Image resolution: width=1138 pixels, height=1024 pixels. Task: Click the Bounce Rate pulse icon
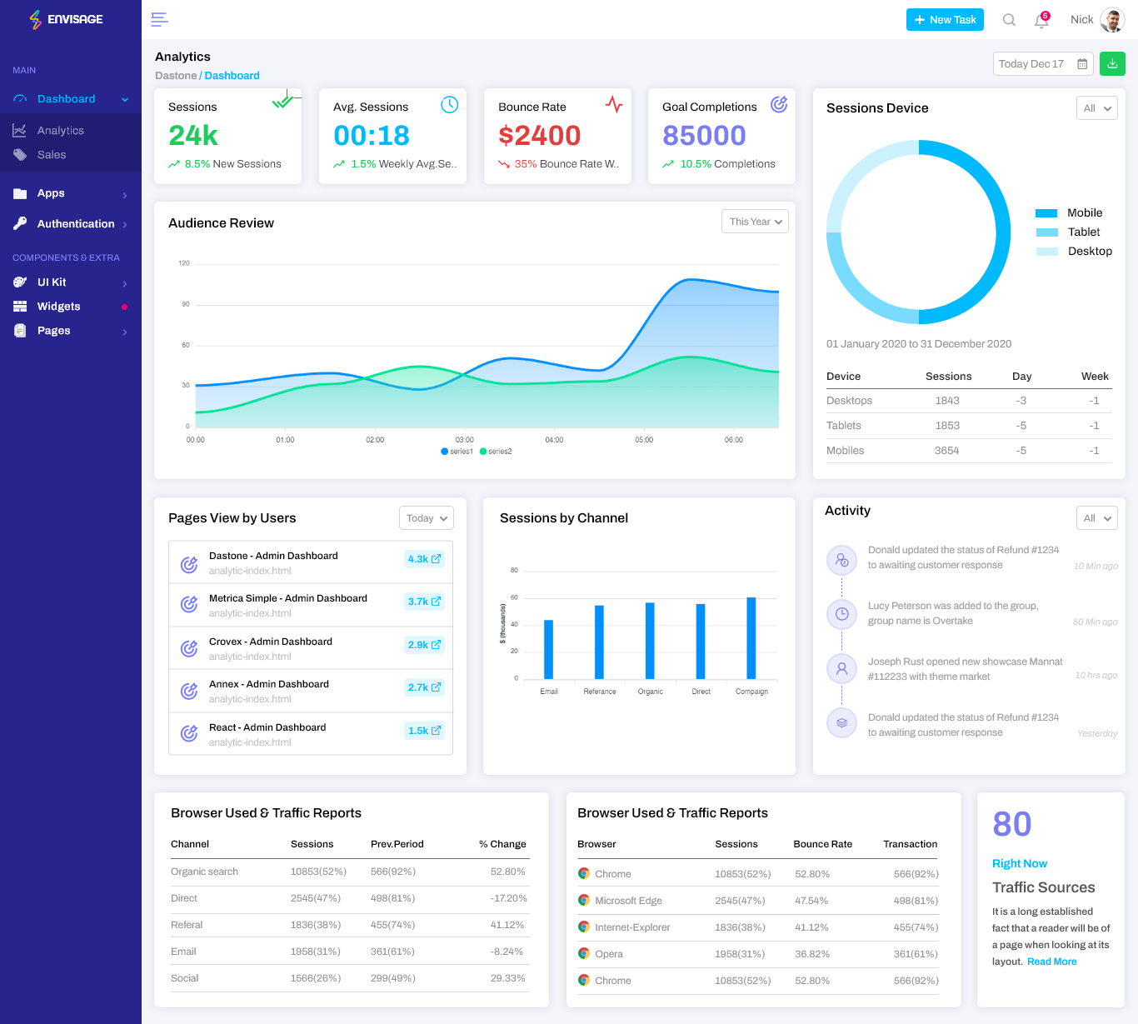coord(614,105)
